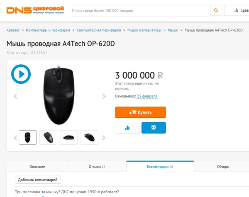Click the search magnifier icon

(216, 10)
